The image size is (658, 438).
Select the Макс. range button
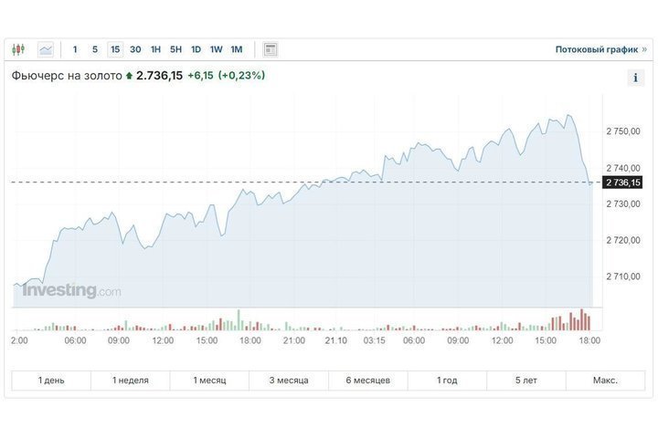click(605, 381)
